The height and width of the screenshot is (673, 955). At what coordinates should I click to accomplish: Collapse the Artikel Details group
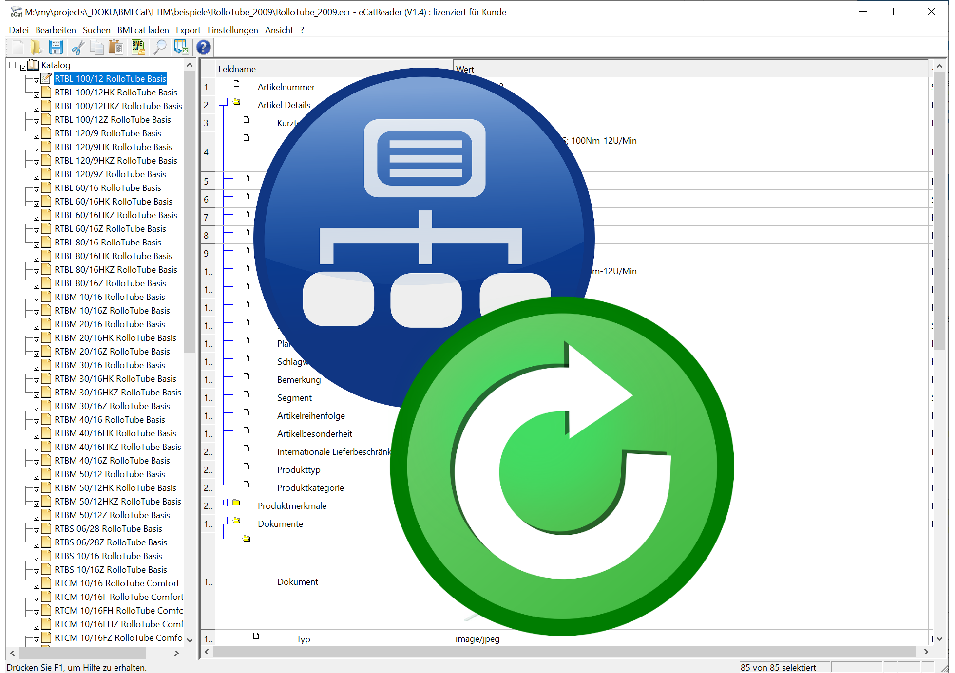(x=223, y=102)
